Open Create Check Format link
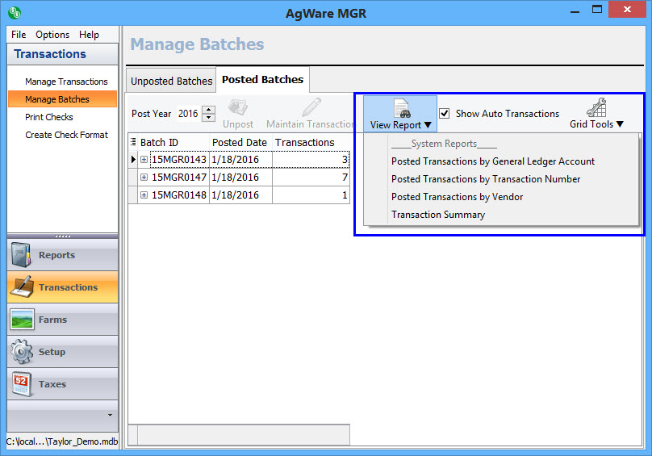Screen dimensions: 652x456 pos(66,135)
